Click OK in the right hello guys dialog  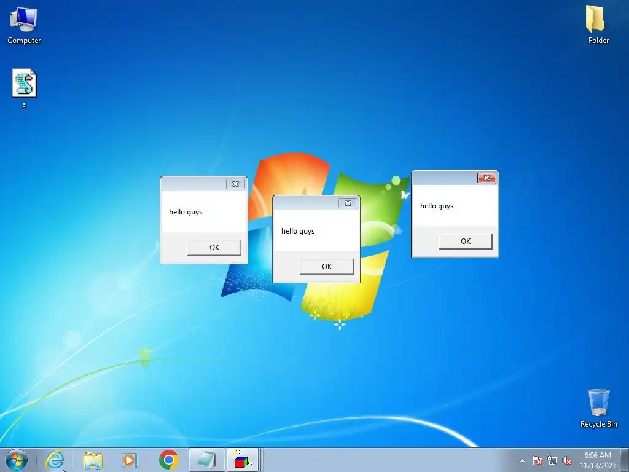point(466,241)
